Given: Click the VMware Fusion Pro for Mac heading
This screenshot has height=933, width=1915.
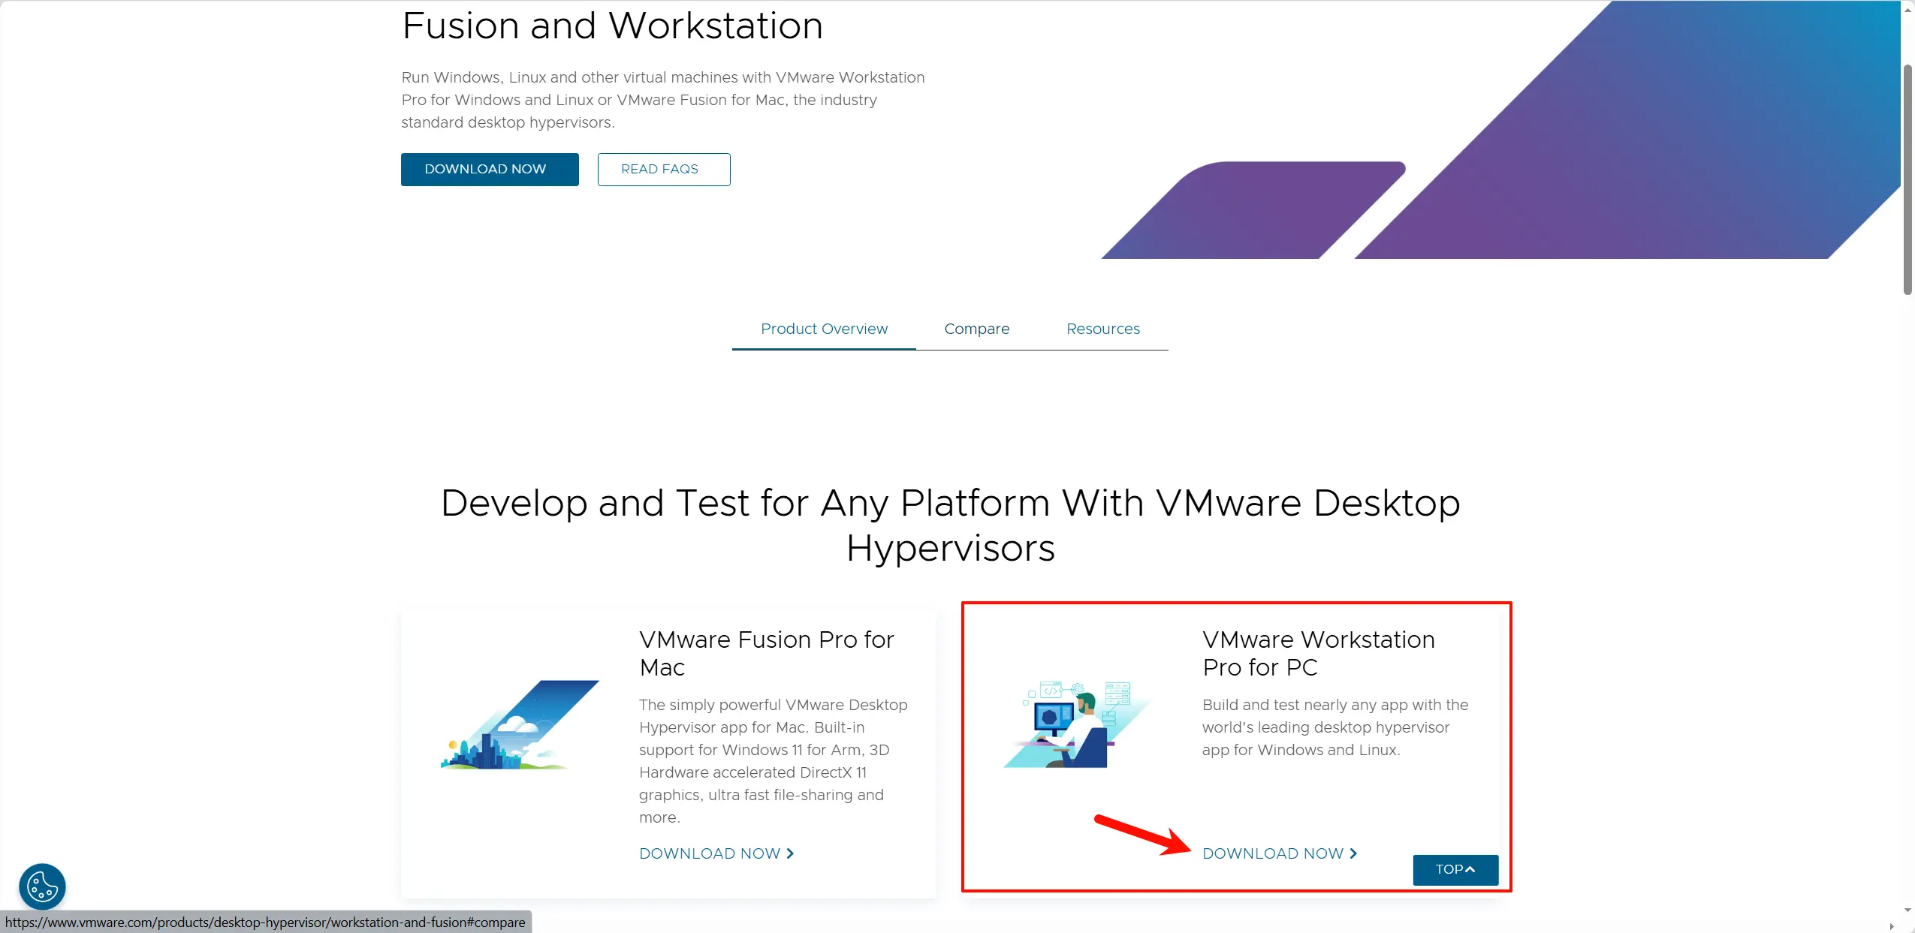Looking at the screenshot, I should pos(766,653).
